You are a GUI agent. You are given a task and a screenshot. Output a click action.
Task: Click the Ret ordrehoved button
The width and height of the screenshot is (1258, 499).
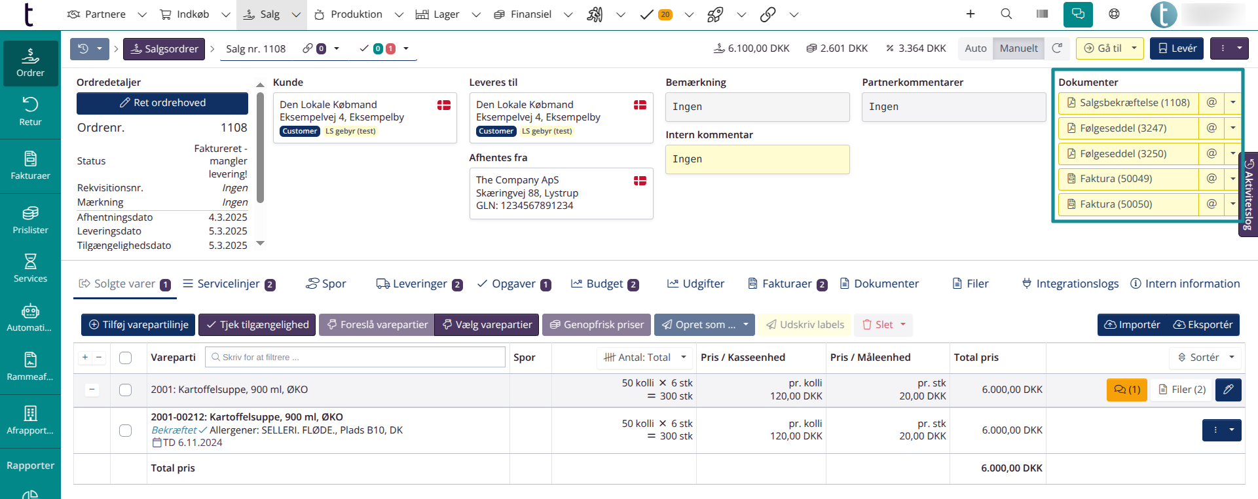[x=162, y=103]
